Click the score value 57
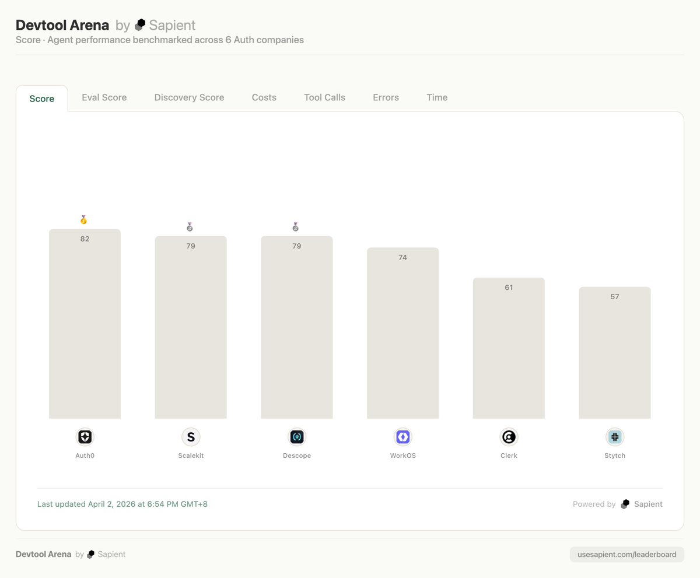The height and width of the screenshot is (578, 700). [615, 297]
